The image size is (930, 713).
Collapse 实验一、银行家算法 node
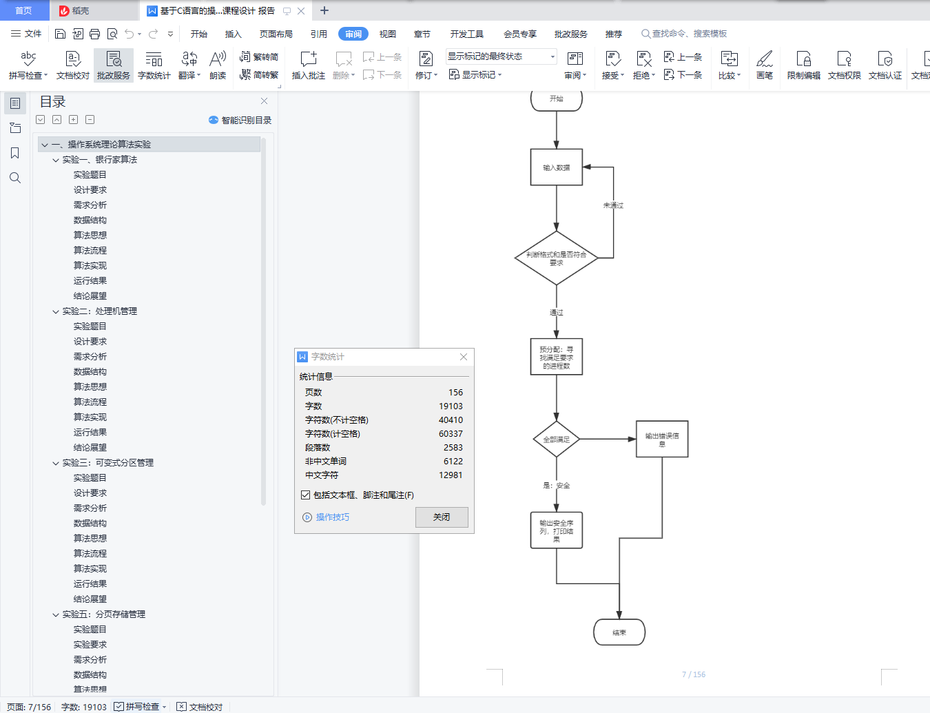click(56, 160)
